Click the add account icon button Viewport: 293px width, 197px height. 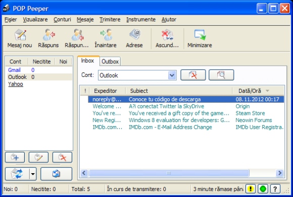coord(15,157)
